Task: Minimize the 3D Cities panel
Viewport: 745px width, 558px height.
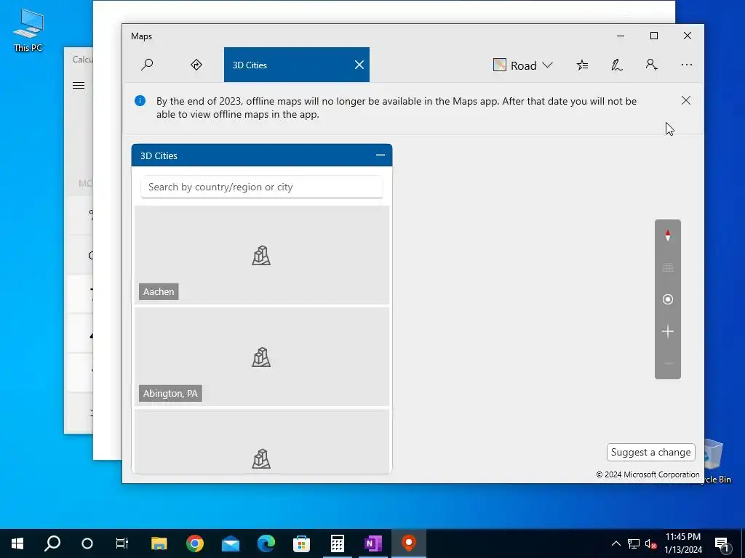Action: [380, 155]
